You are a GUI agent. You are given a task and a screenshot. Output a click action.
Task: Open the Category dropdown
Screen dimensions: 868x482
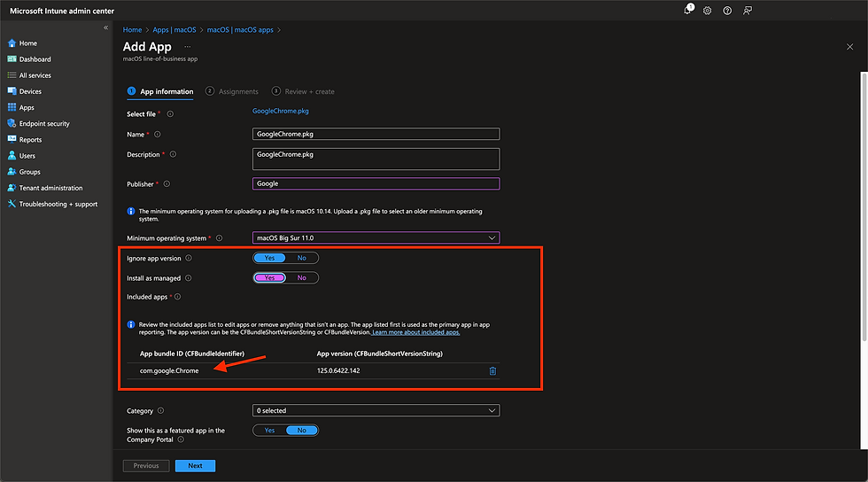(x=376, y=410)
